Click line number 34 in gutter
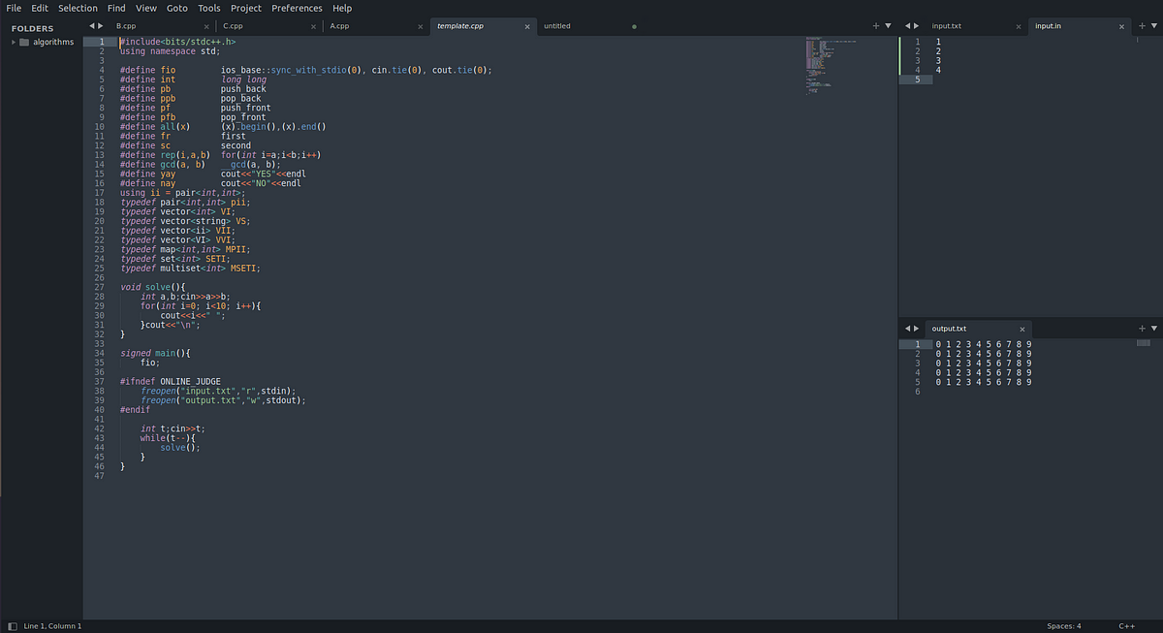This screenshot has width=1163, height=633. tap(99, 353)
